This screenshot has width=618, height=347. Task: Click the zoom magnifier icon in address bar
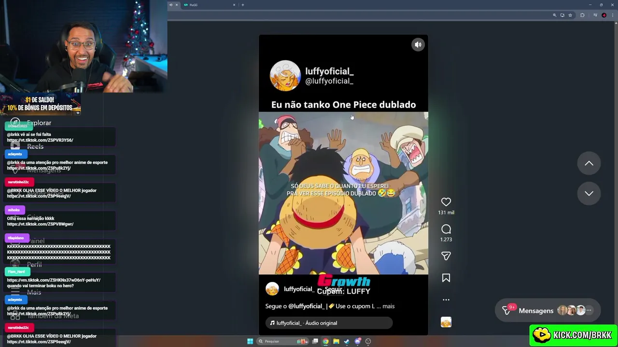coord(554,15)
